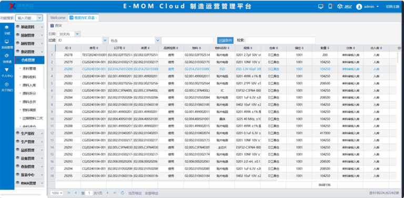Viewport: 404px width, 198px height.
Task: Click the TEST20240103001 order number cell
Action: [94, 55]
